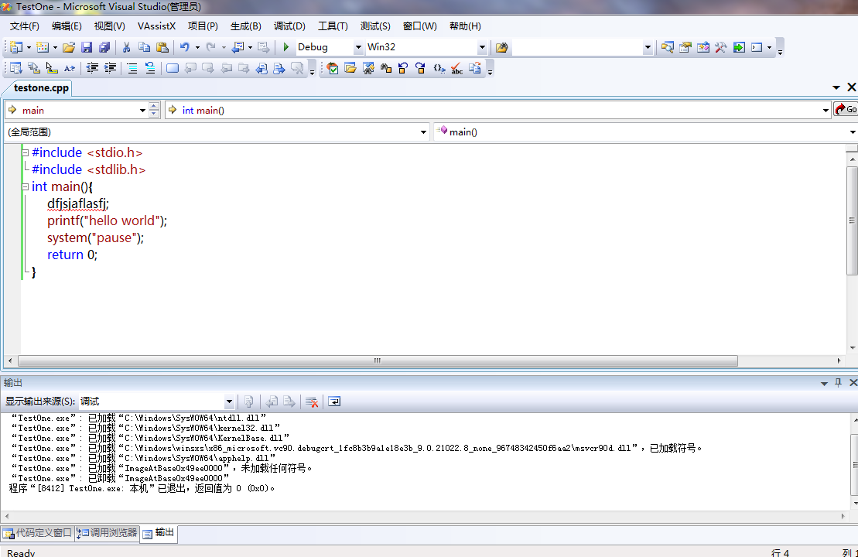Open the Debug configuration dropdown
This screenshot has height=557, width=858.
358,47
